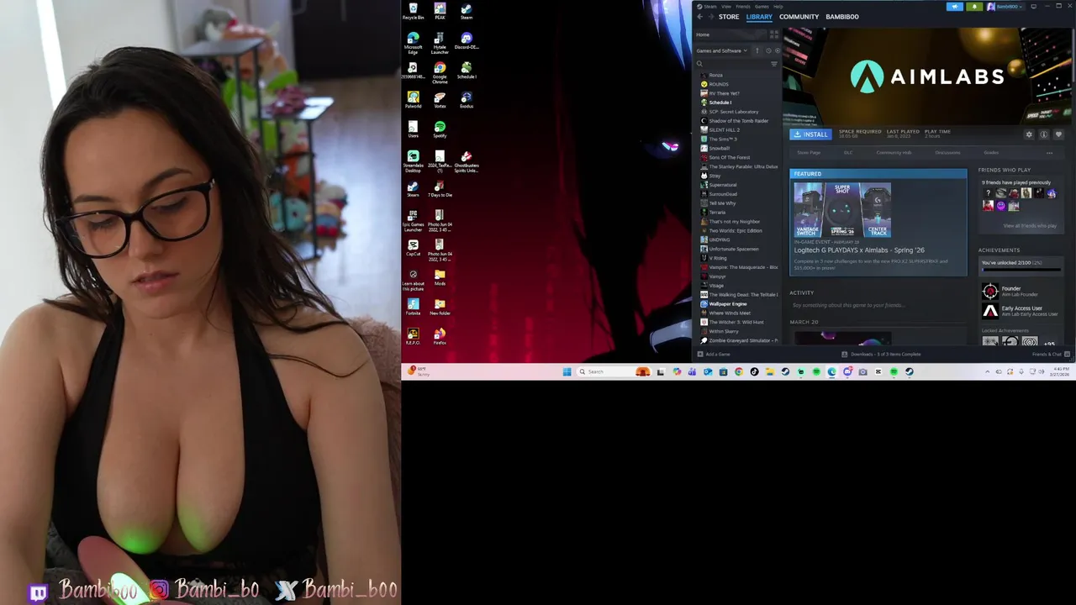Click Add a Game button
The image size is (1076, 605).
(714, 355)
